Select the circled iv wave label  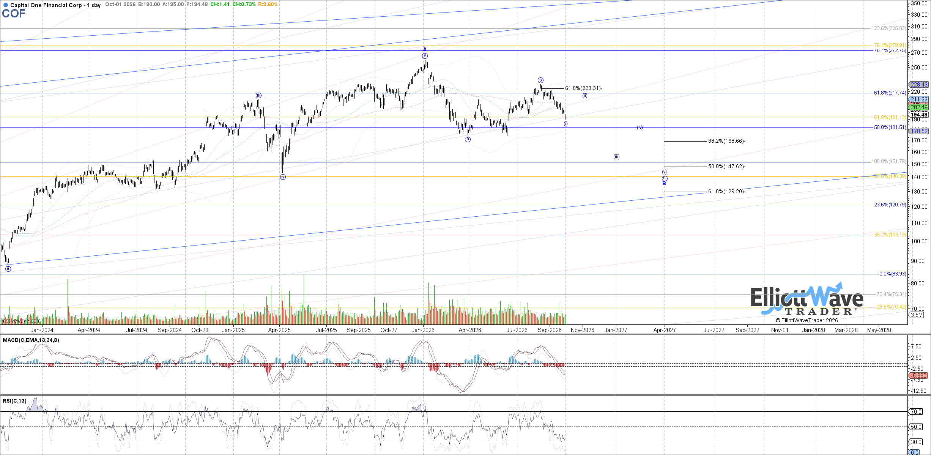(x=283, y=177)
